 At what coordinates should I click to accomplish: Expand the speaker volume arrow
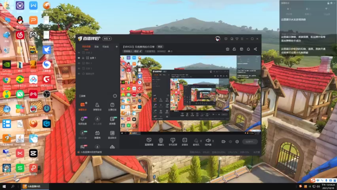tap(213, 141)
